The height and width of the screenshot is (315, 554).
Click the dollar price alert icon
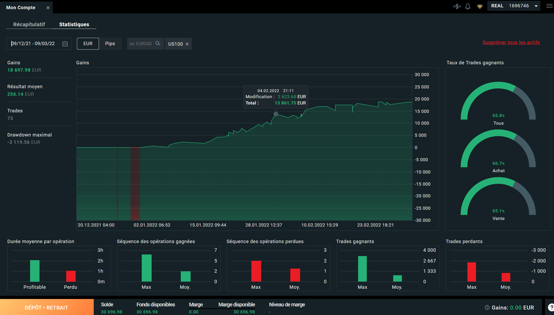point(457,6)
